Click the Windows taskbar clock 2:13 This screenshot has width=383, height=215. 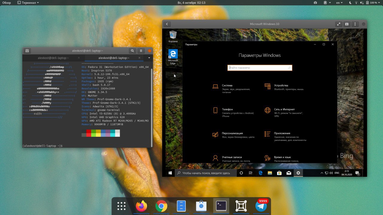coord(346,173)
